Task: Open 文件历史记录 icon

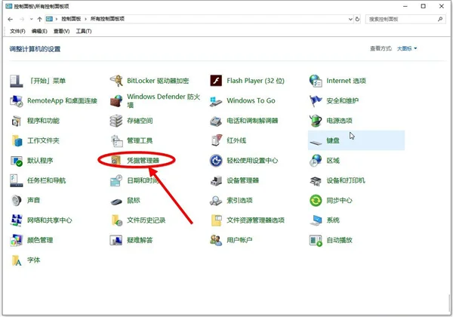Action: [117, 220]
